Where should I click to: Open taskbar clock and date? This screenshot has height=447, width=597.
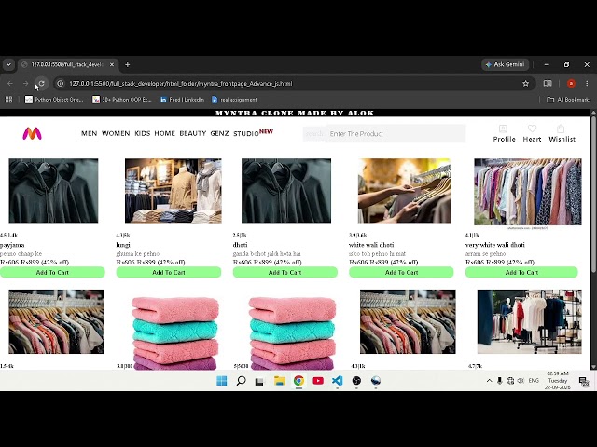[x=558, y=381]
